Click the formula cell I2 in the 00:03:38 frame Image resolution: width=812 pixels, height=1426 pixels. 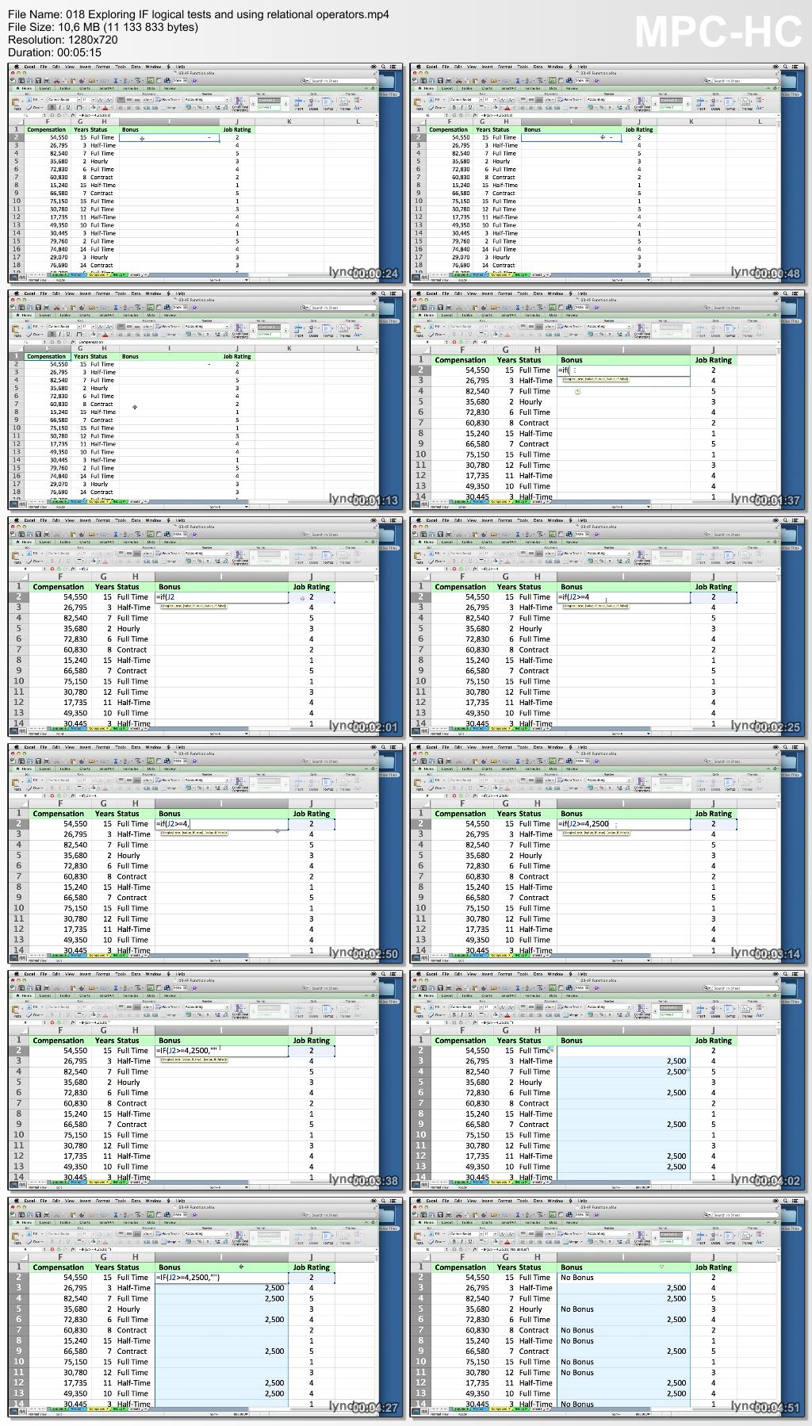[x=221, y=1050]
